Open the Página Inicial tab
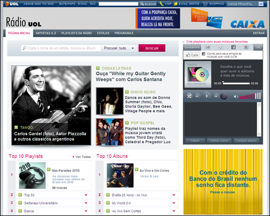This screenshot has width=270, height=216. coord(20,33)
